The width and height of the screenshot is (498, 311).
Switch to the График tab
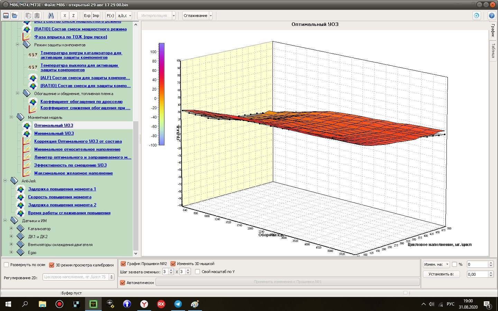point(493,30)
